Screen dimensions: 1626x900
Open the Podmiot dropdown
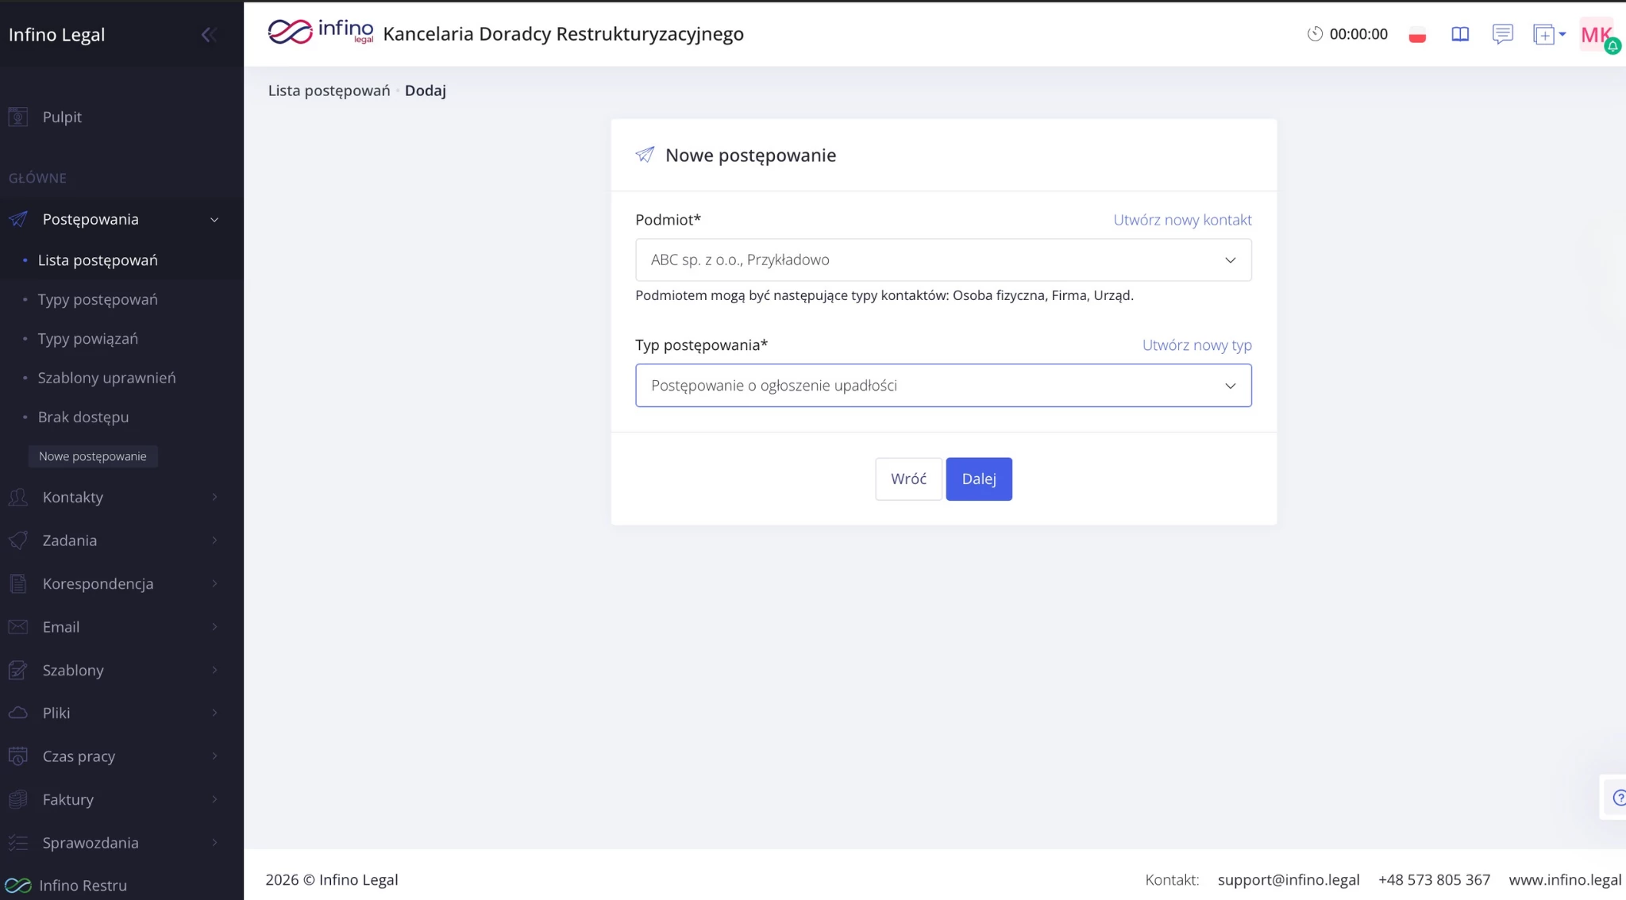tap(942, 260)
